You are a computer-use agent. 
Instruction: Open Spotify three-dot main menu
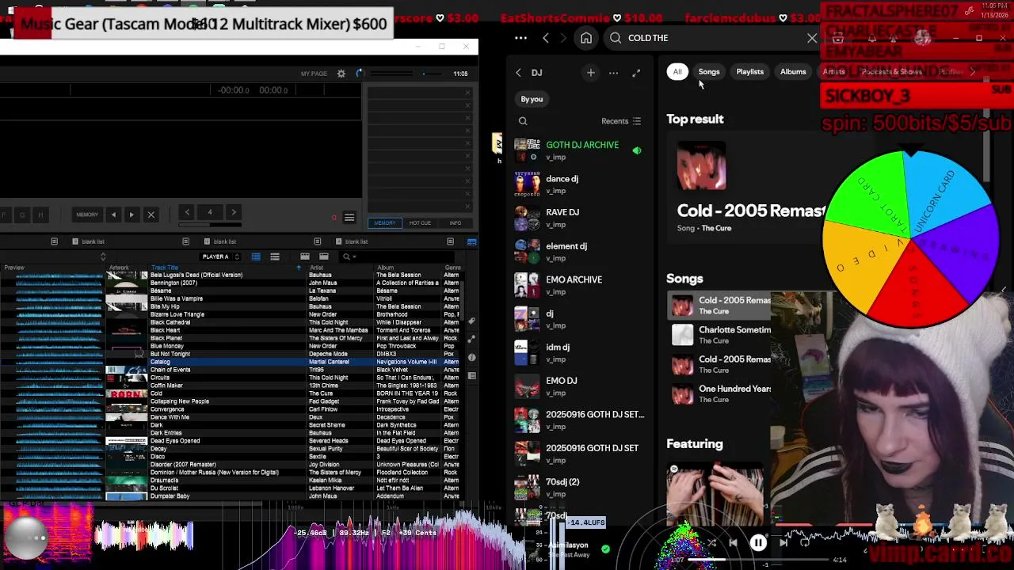520,38
